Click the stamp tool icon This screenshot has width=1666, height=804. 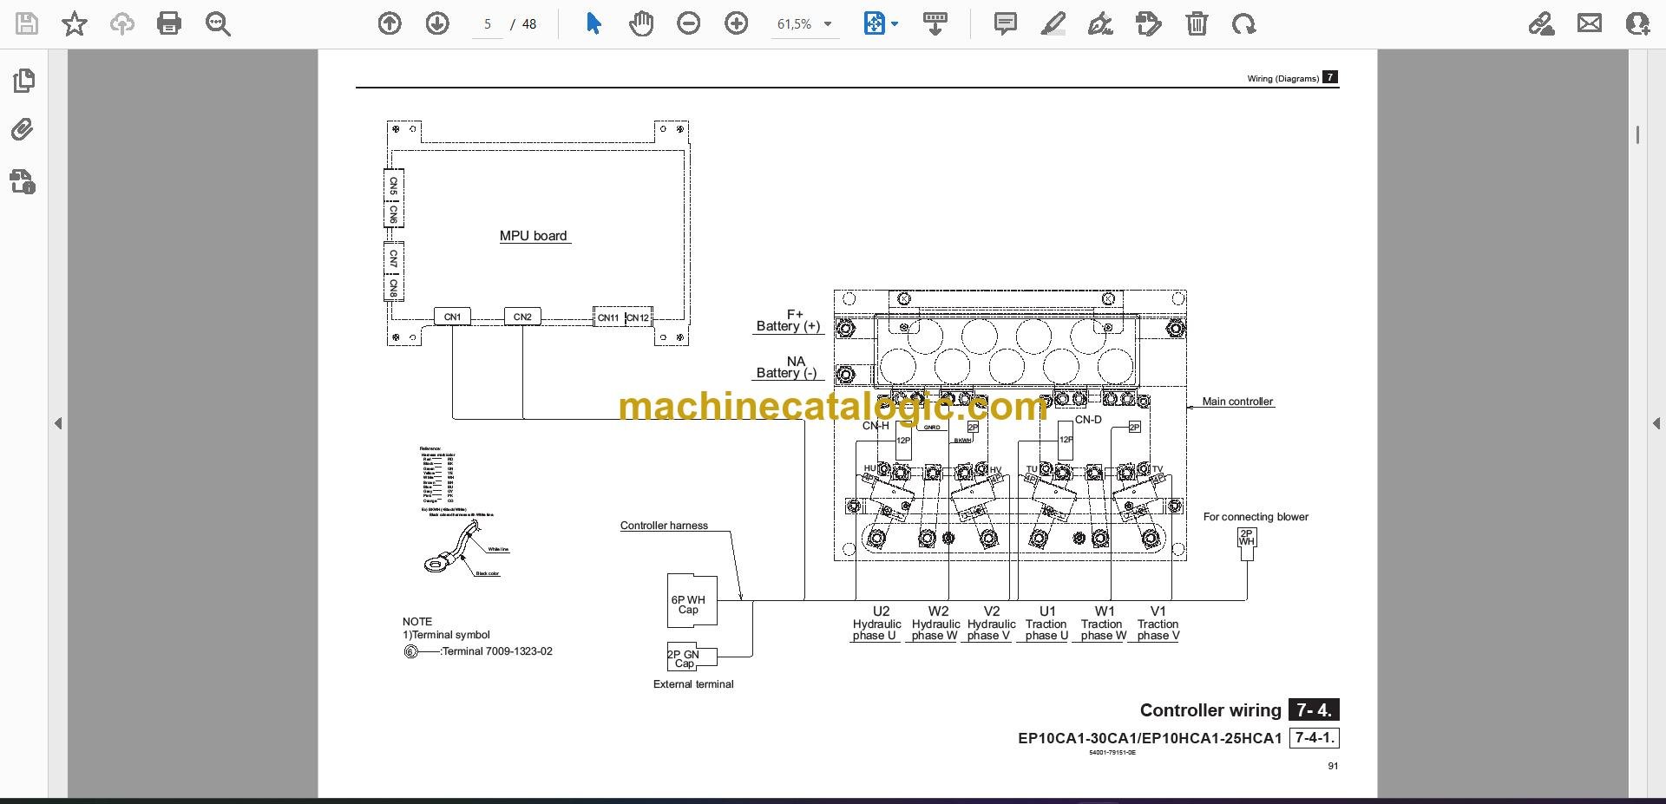coord(1148,23)
